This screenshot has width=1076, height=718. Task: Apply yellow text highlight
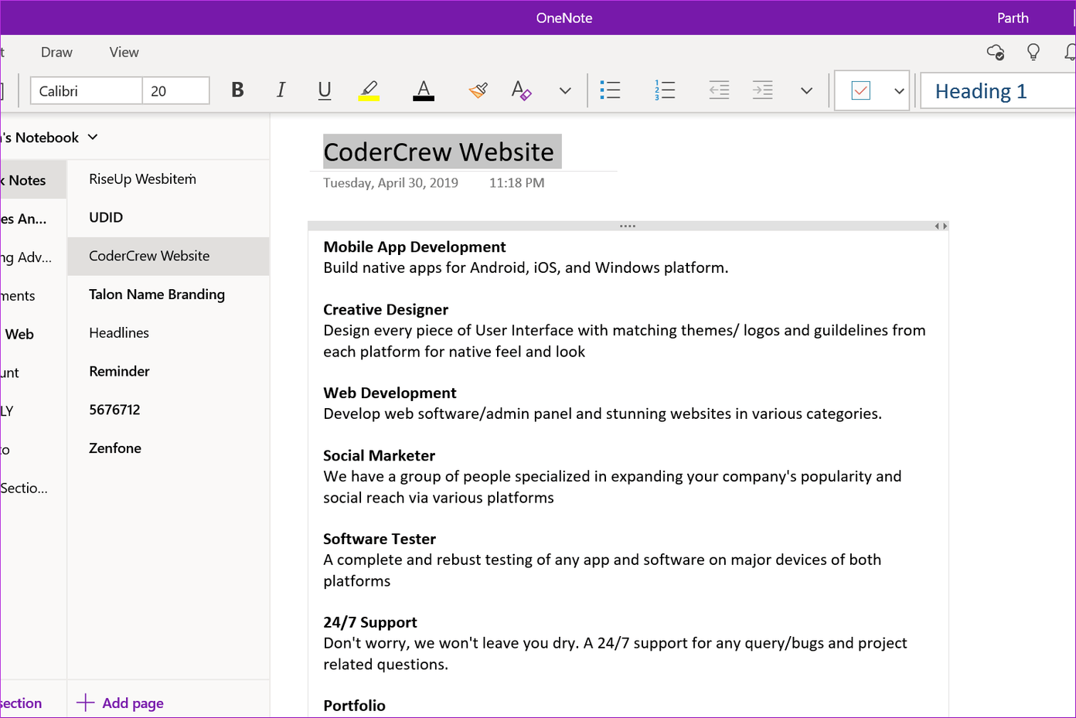point(369,90)
